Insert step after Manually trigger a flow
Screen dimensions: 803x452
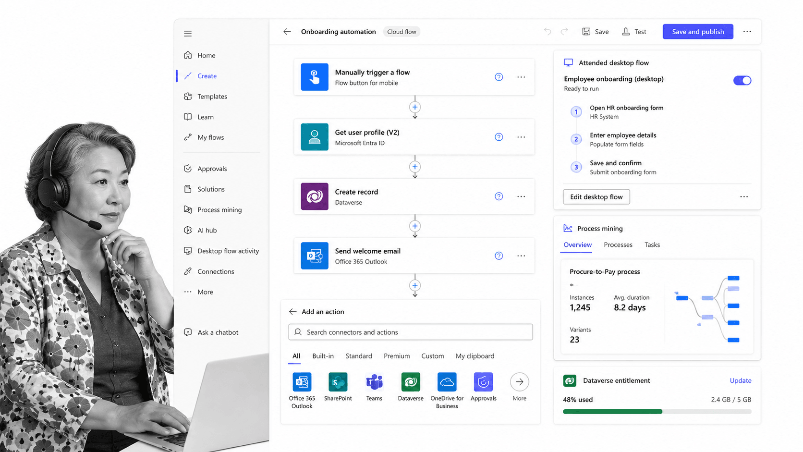[x=415, y=107]
